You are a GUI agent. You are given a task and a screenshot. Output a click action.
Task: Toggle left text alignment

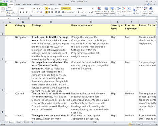click(x=46, y=12)
